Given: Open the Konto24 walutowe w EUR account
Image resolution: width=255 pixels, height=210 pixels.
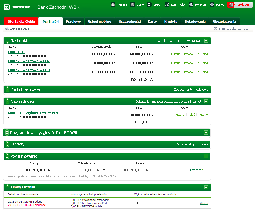Looking at the screenshot, I should 29,61.
